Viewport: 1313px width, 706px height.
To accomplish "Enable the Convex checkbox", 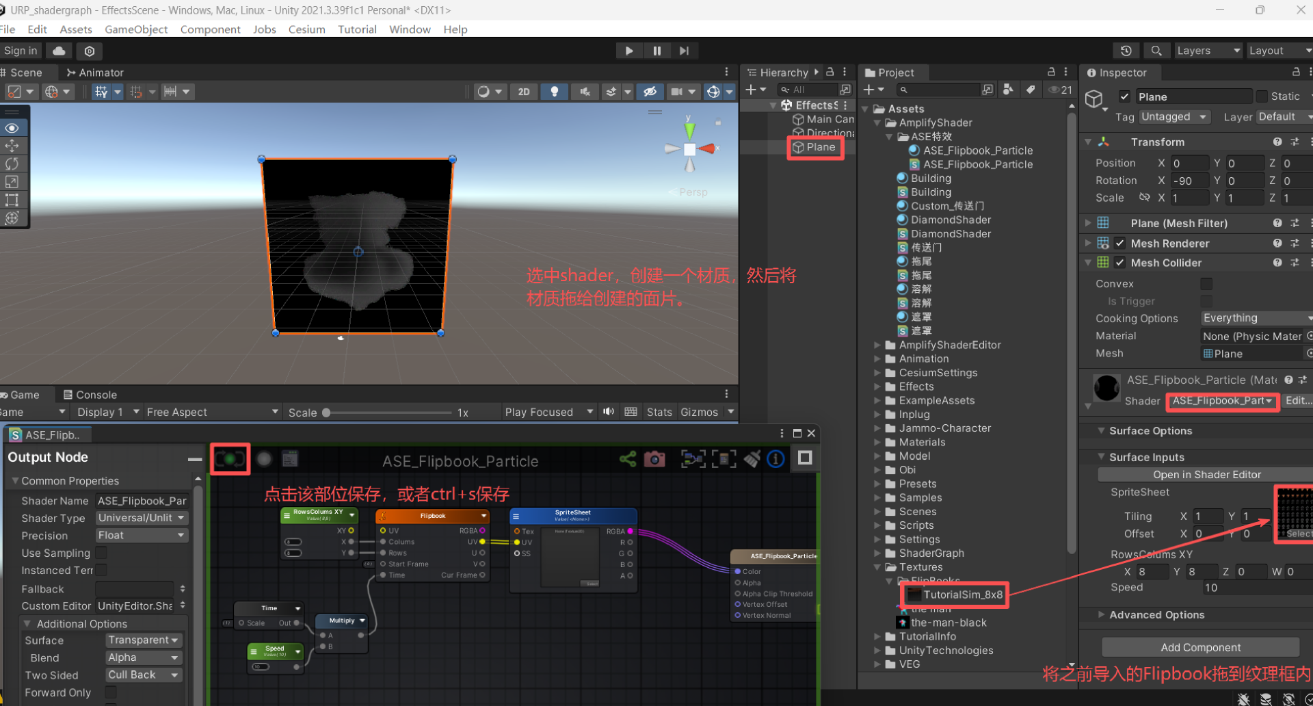I will 1206,283.
